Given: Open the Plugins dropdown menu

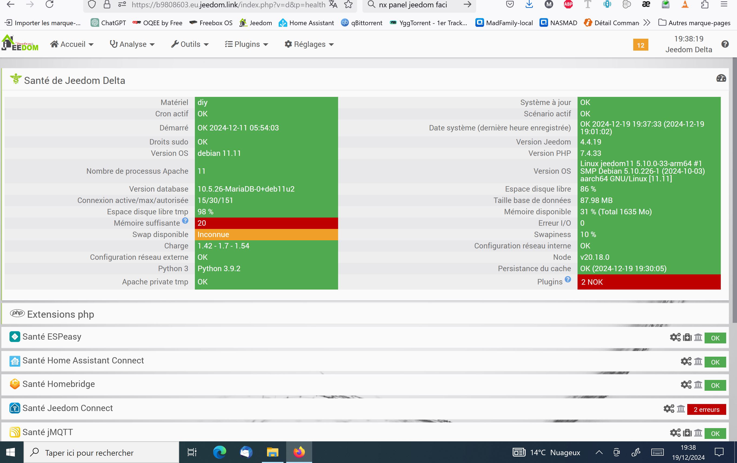Looking at the screenshot, I should tap(246, 44).
